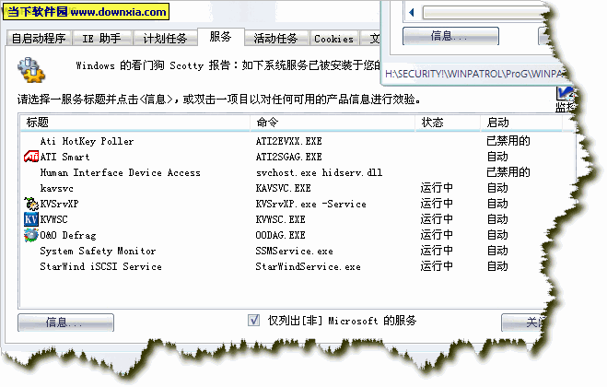Sort the list by the 启动 column header
This screenshot has height=387, width=607.
[521, 123]
